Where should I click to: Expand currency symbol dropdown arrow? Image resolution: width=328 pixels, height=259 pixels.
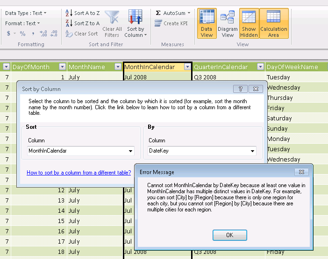tap(14, 34)
